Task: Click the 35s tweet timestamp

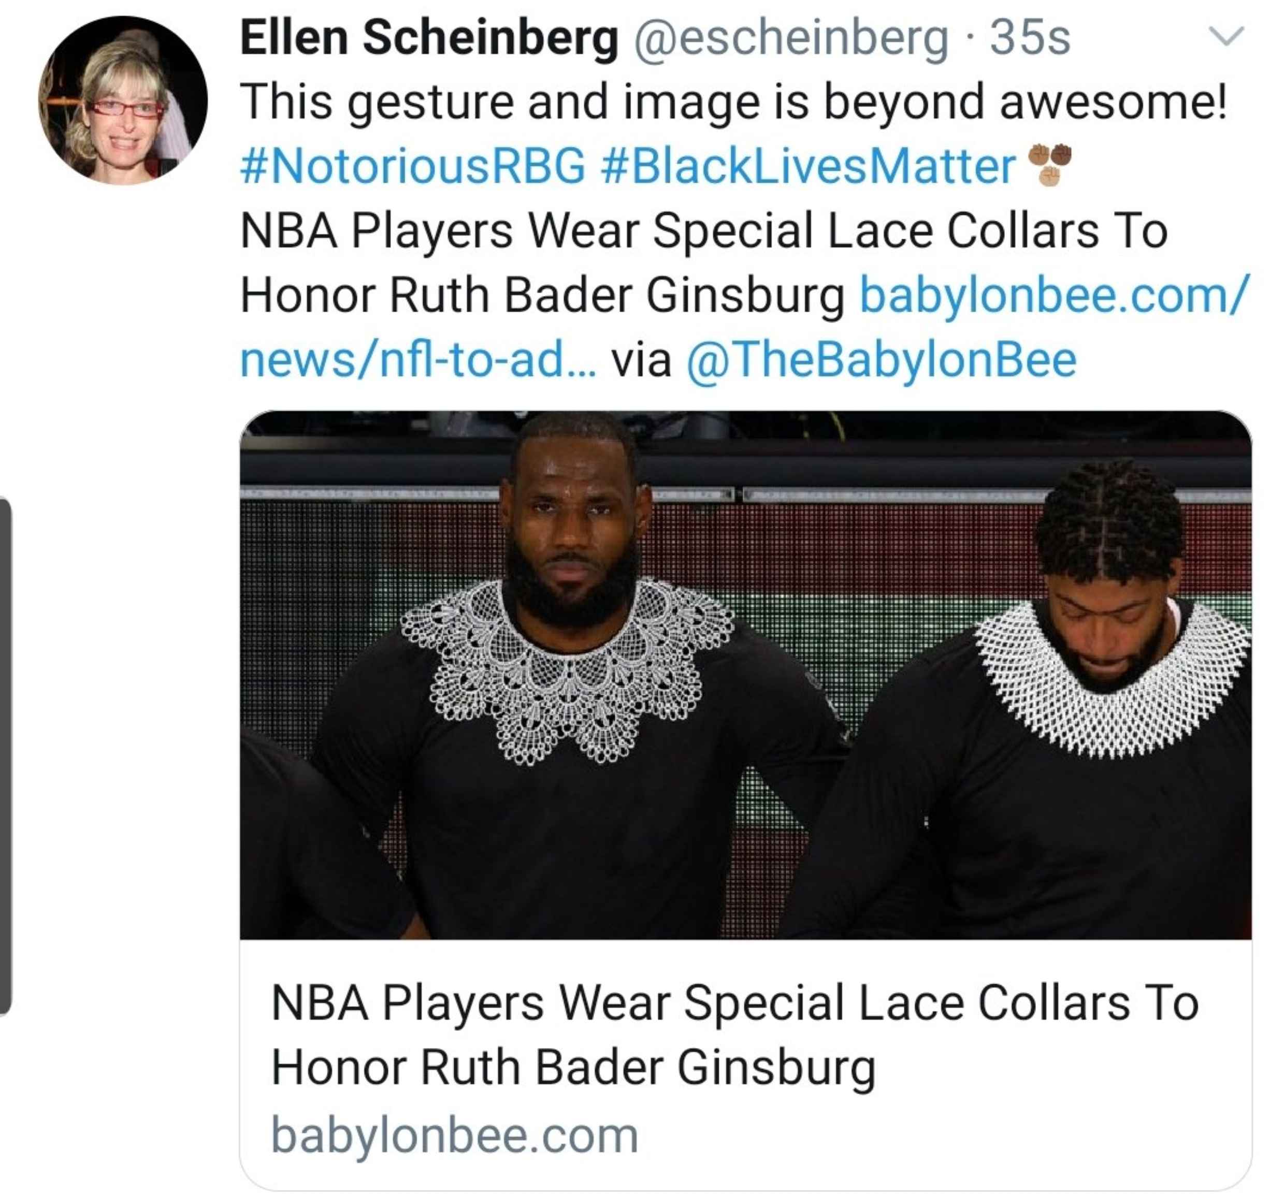Action: pyautogui.click(x=1030, y=38)
